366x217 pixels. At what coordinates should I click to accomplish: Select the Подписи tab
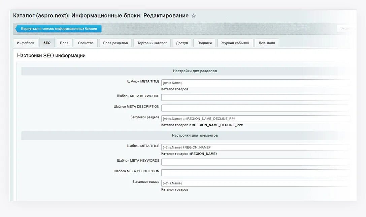(x=205, y=43)
